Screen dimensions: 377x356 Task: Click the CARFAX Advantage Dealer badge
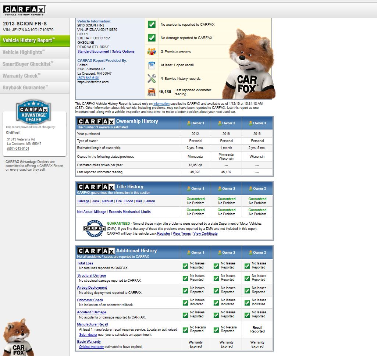pos(33,112)
